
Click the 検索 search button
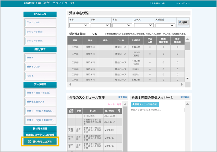click(183, 22)
